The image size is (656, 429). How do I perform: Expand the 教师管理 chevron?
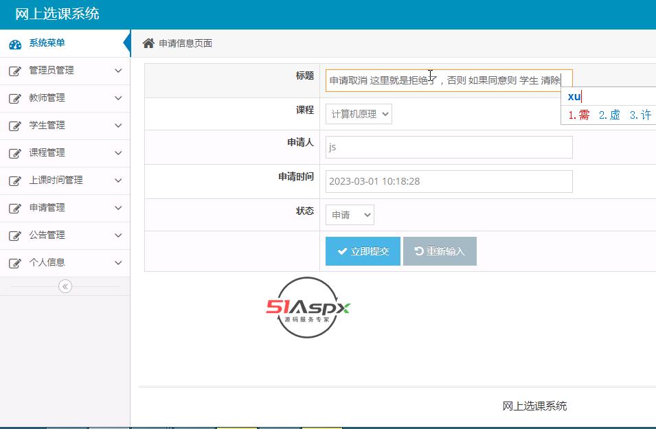pyautogui.click(x=118, y=98)
